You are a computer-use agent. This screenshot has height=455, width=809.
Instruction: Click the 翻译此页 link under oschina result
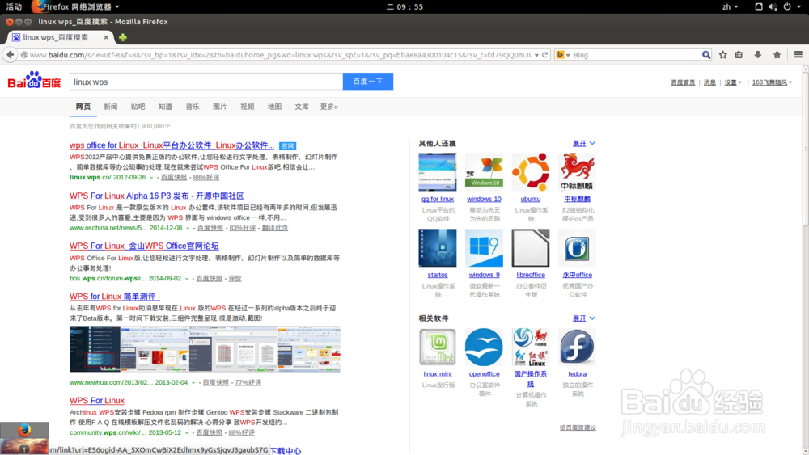275,228
